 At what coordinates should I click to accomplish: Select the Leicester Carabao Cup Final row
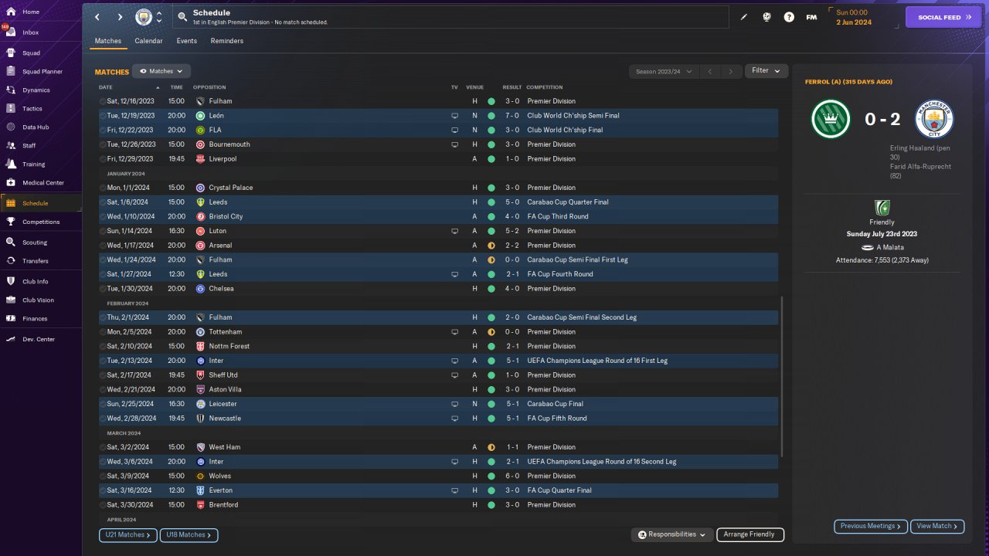pyautogui.click(x=438, y=404)
